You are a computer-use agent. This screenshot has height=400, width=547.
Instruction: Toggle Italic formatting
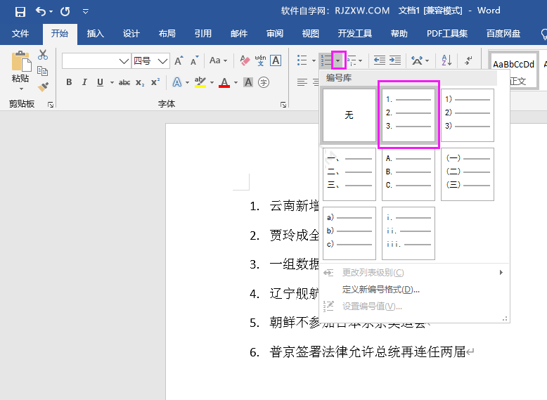84,82
